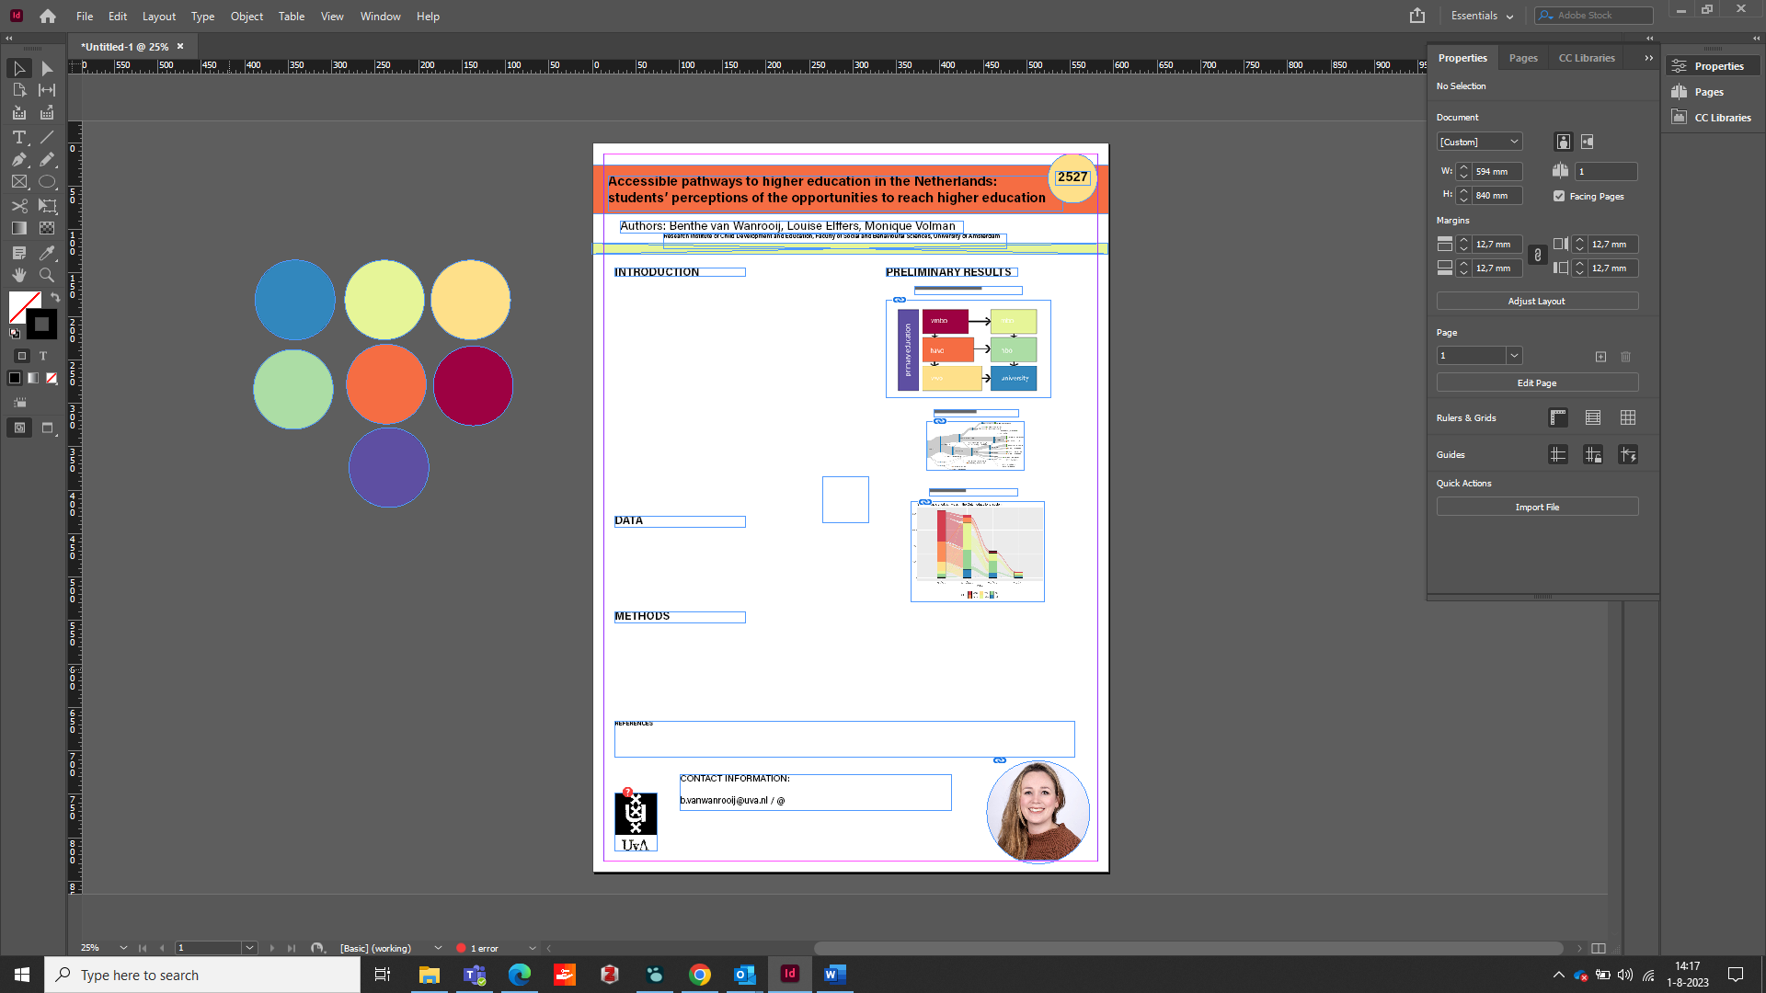Toggle Show Baseline Grid button

pyautogui.click(x=1593, y=417)
